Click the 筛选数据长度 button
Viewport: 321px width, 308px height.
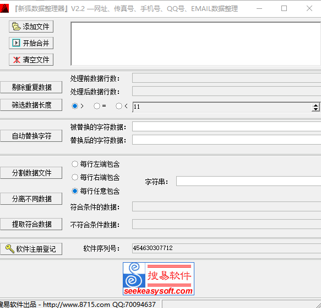point(31,105)
